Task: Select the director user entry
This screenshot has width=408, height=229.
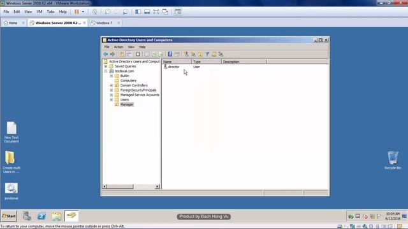Action: [171, 67]
